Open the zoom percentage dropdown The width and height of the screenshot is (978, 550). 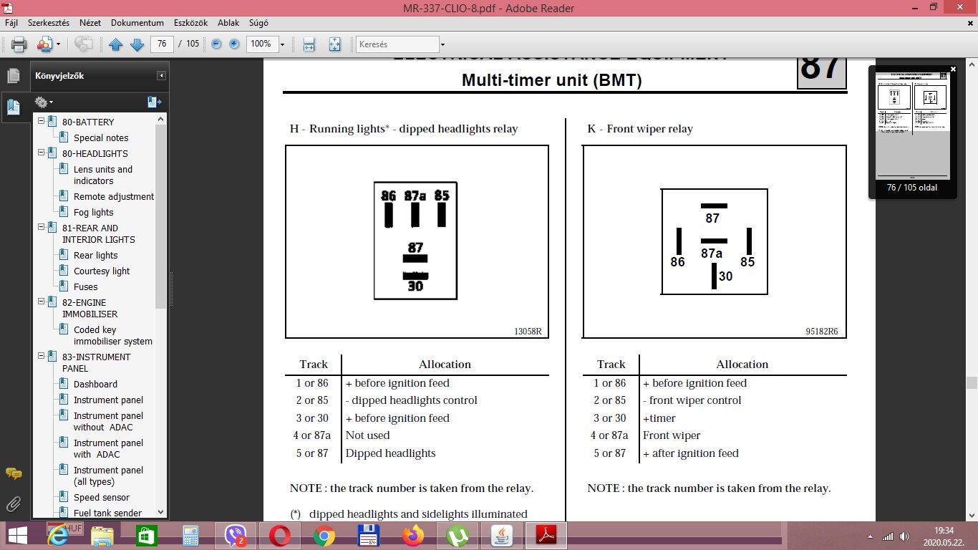[282, 44]
